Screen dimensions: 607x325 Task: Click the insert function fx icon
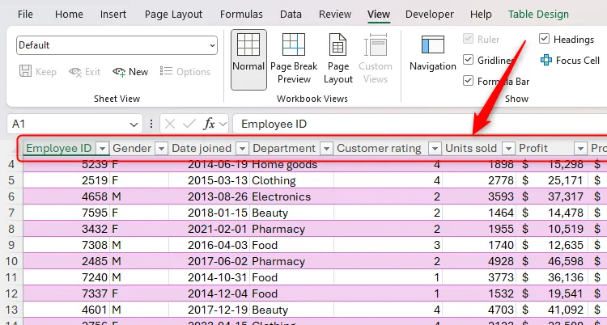[209, 124]
